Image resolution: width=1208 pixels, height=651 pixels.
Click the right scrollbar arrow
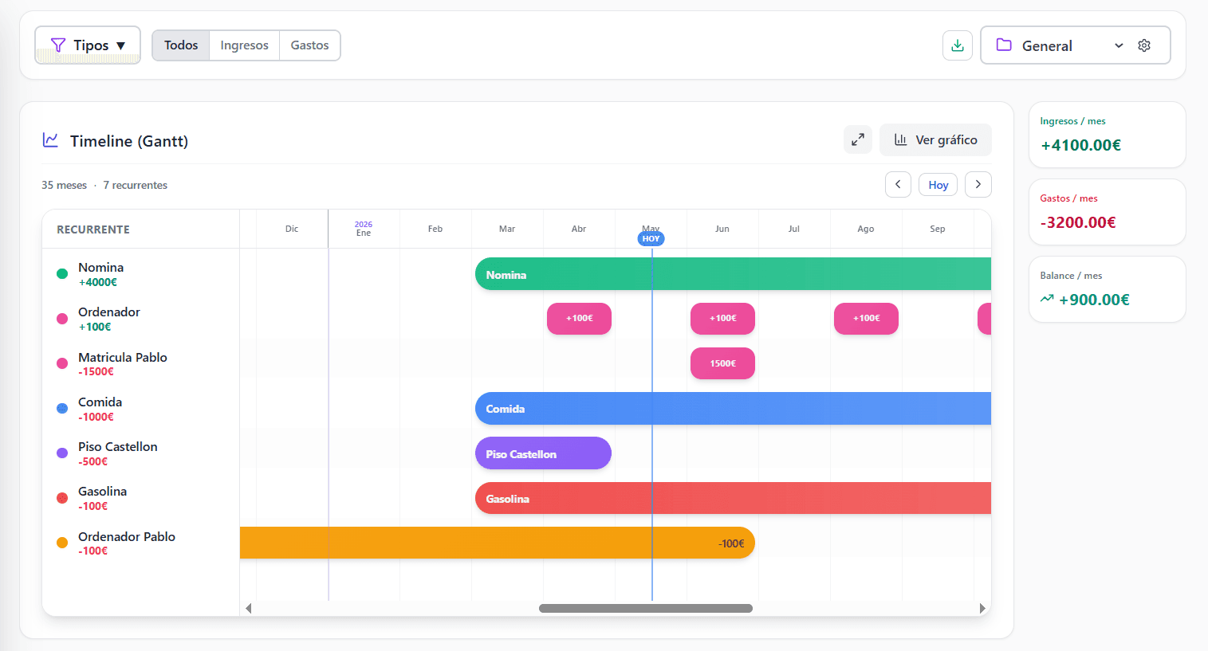[x=982, y=608]
